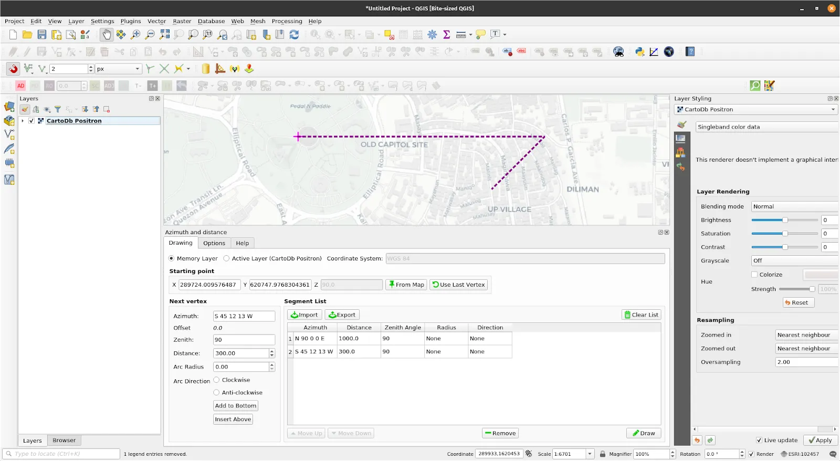Click the Text Annotation icon

pyautogui.click(x=495, y=35)
